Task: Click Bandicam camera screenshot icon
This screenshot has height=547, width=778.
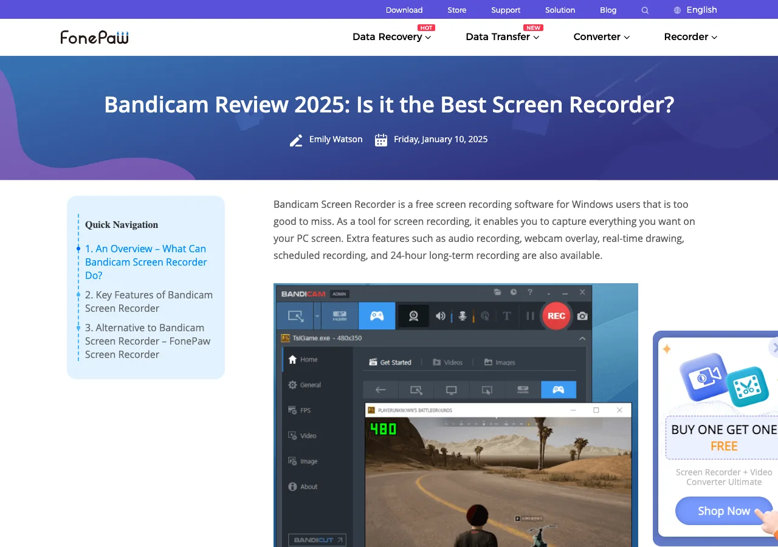Action: click(582, 316)
